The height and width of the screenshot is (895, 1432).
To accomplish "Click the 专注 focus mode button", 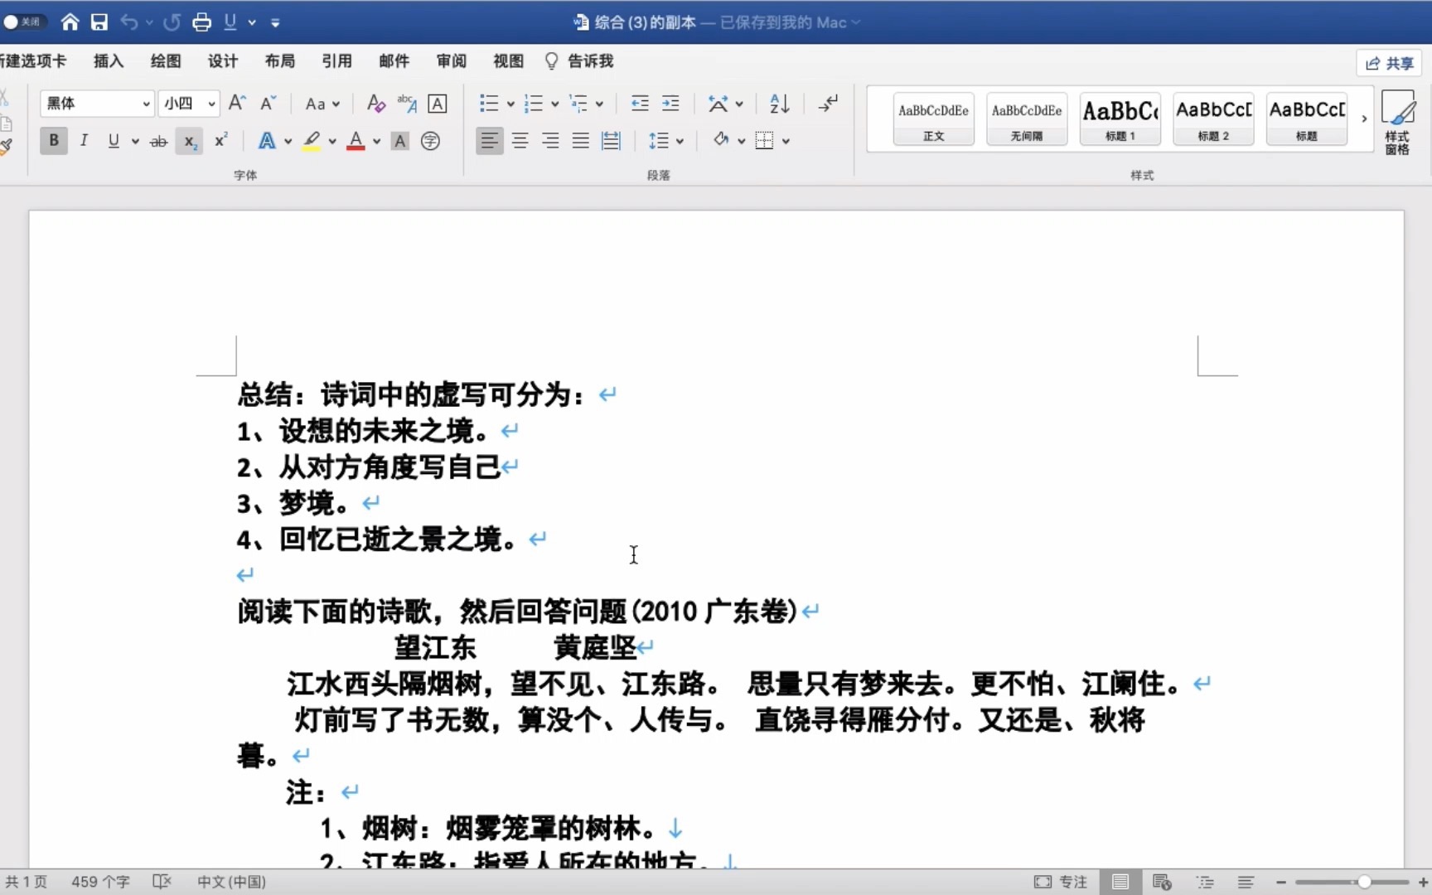I will [x=1061, y=882].
